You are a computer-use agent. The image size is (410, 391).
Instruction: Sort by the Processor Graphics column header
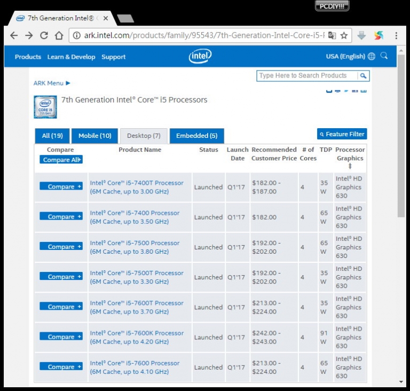(x=350, y=158)
